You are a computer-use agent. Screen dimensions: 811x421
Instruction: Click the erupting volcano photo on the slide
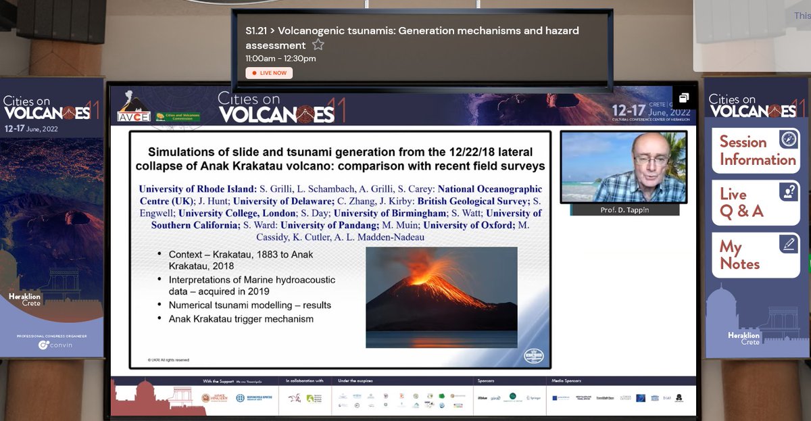tap(441, 297)
